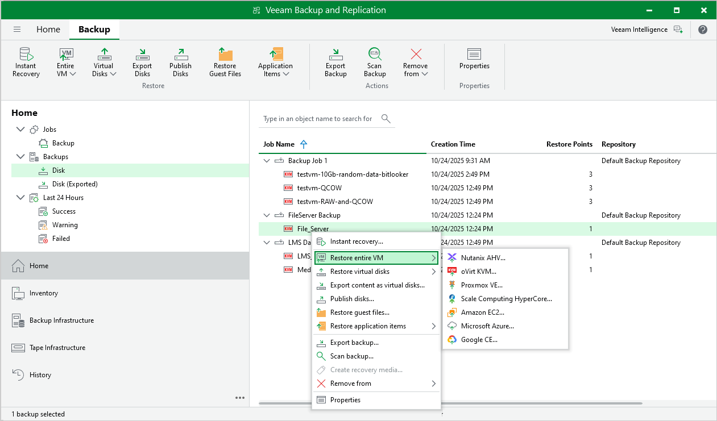Go to the History view
Viewport: 717px width, 421px height.
point(40,375)
